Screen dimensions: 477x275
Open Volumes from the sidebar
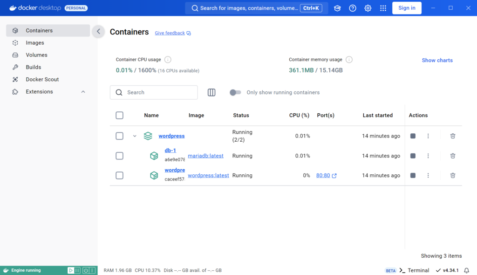click(36, 55)
